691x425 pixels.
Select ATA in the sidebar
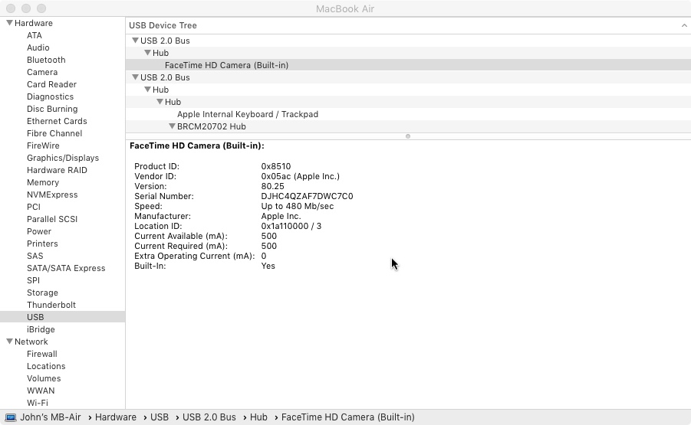(x=35, y=35)
